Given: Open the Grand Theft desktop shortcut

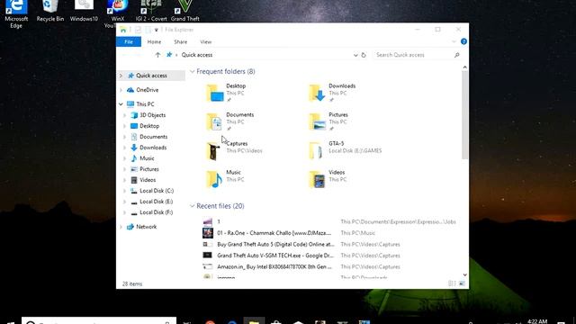Looking at the screenshot, I should click(x=184, y=11).
